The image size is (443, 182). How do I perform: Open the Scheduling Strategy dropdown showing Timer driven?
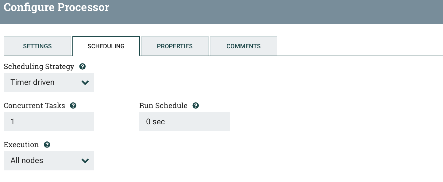click(x=49, y=82)
